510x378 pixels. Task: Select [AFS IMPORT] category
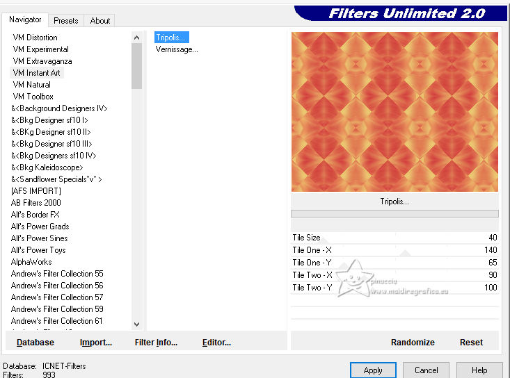click(x=35, y=191)
